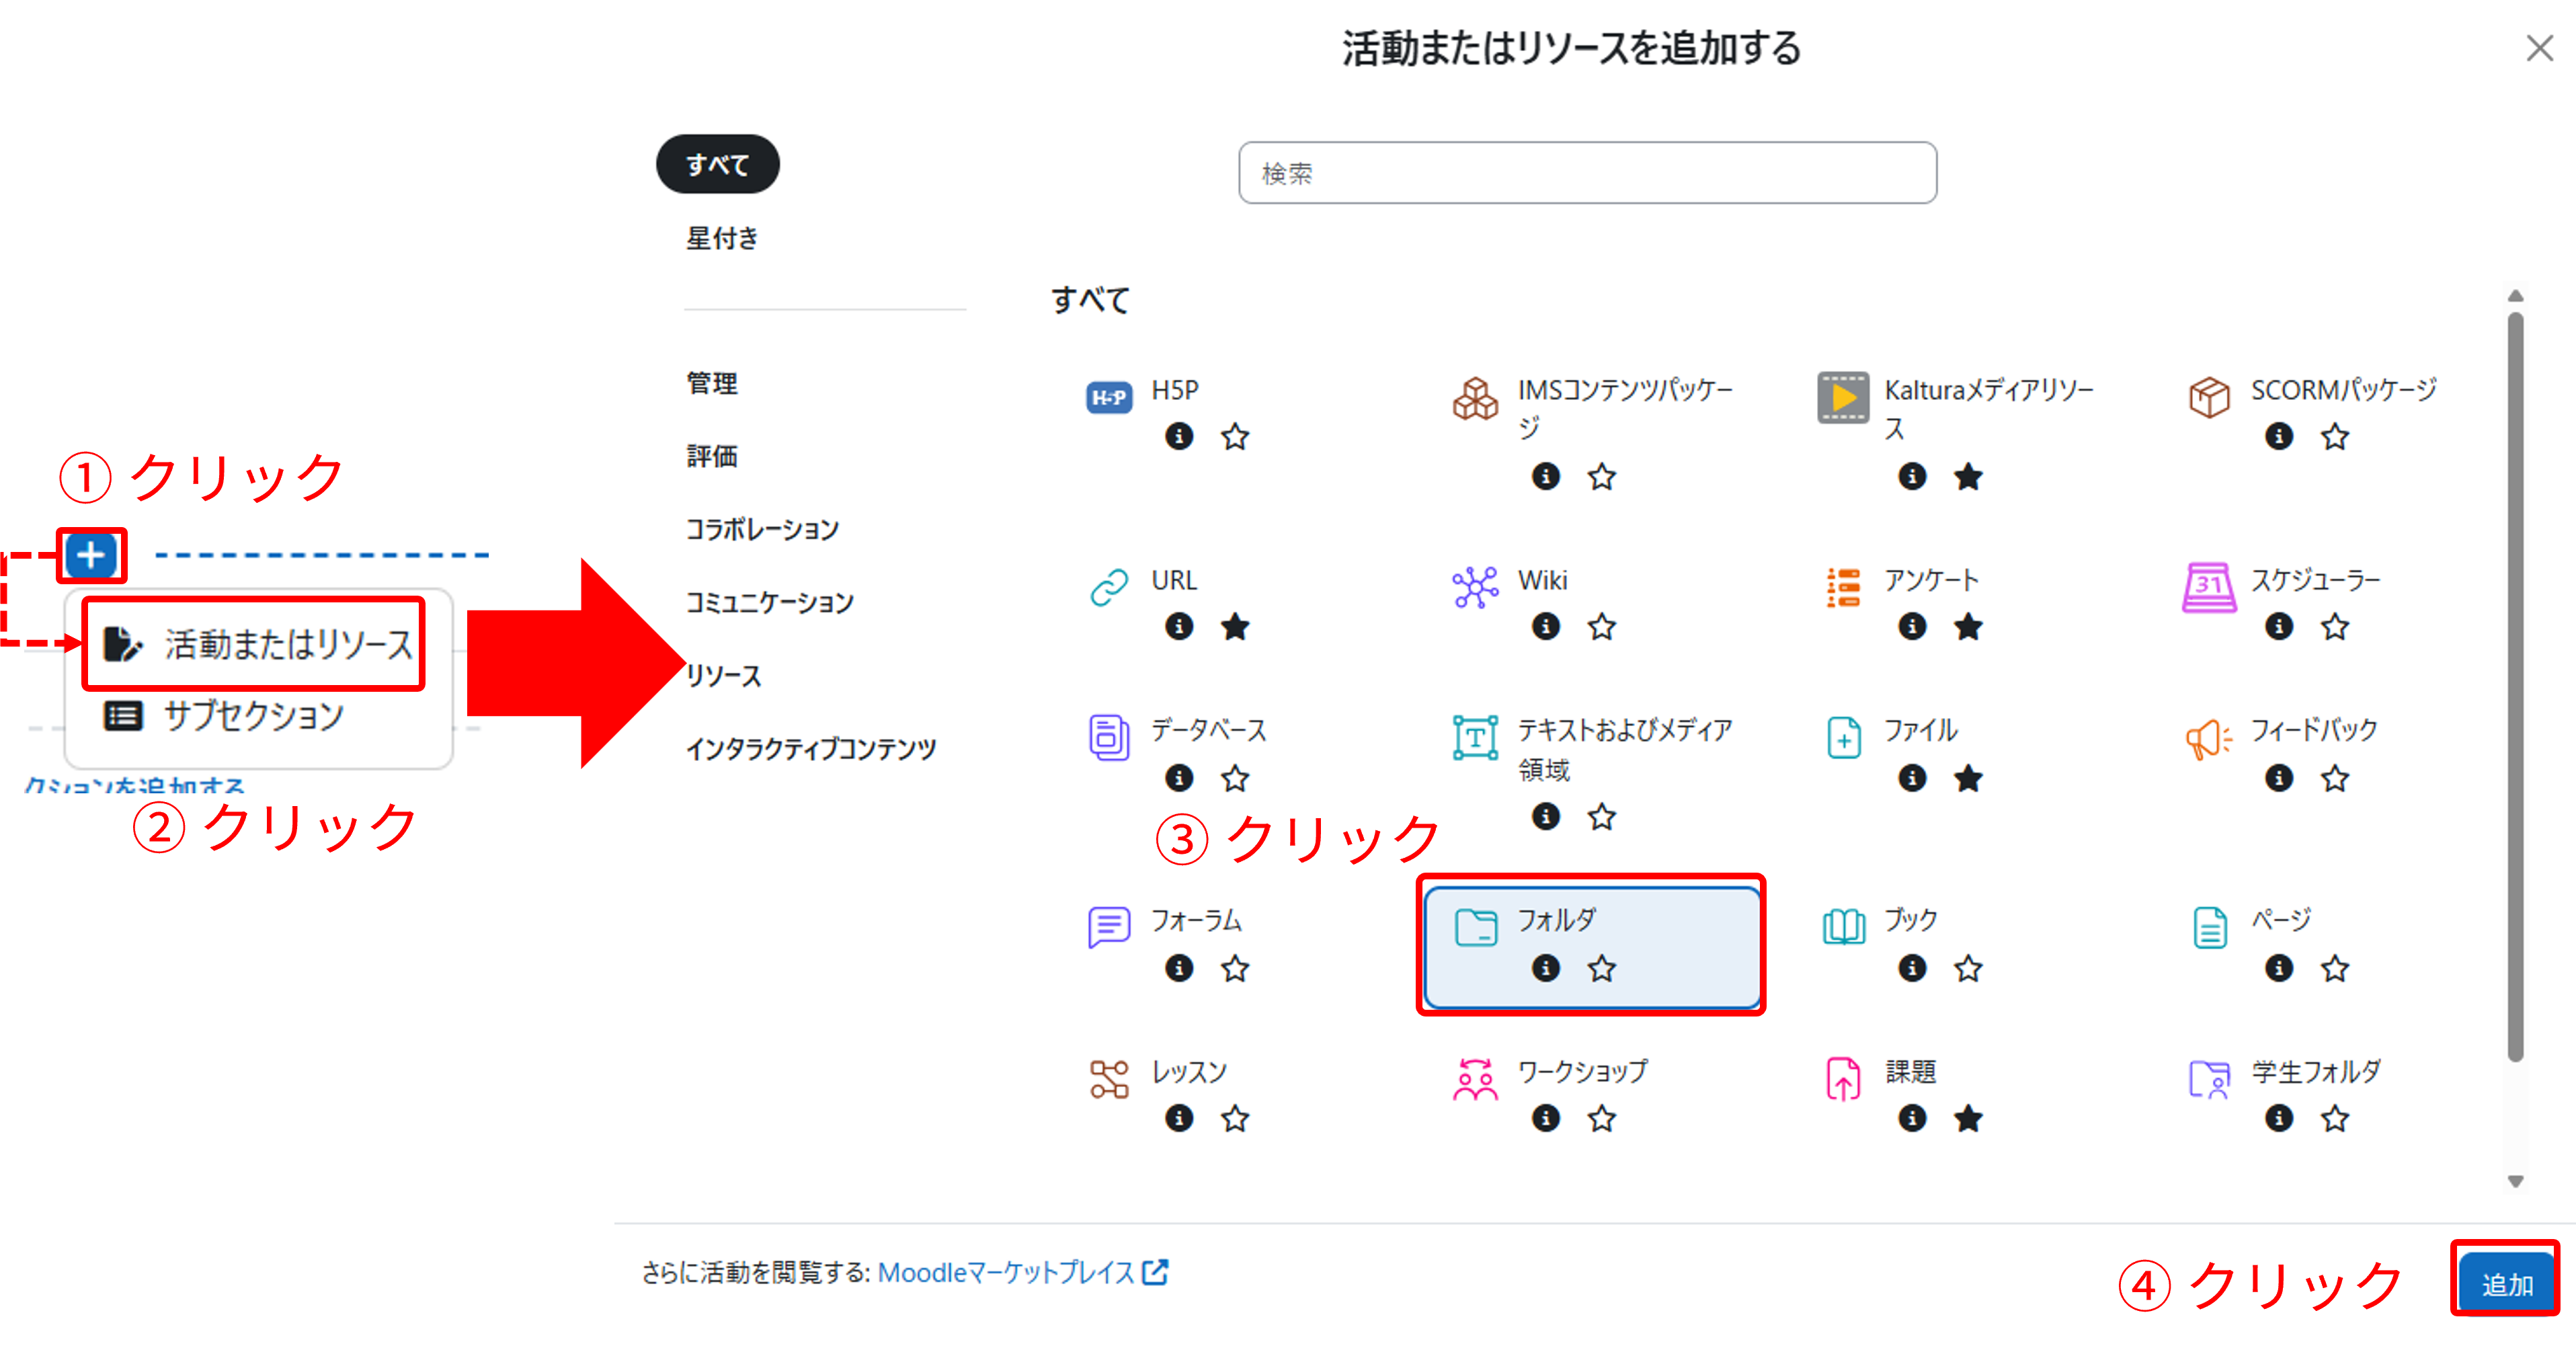Screen dimensions: 2576x1354
Task: Unstar the ファイル resource
Action: coord(1968,777)
